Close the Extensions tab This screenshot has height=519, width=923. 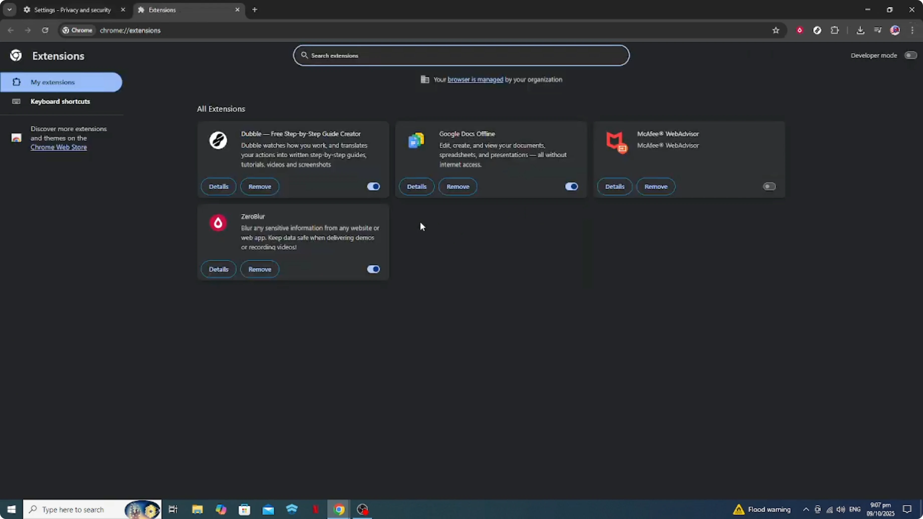pos(237,10)
